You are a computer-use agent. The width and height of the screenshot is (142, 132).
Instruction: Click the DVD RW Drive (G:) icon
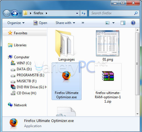coord(13,87)
